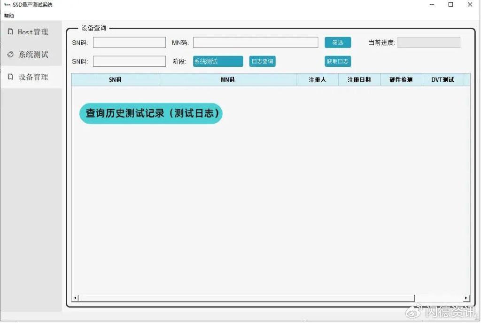Click the 当前进度 progress bar
This screenshot has height=323, width=481.
tap(428, 42)
